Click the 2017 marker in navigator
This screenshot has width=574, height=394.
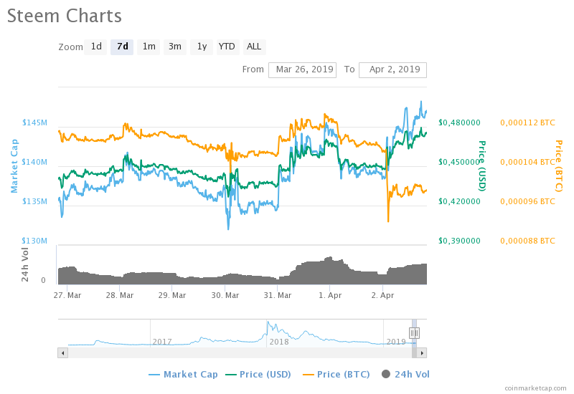[162, 342]
